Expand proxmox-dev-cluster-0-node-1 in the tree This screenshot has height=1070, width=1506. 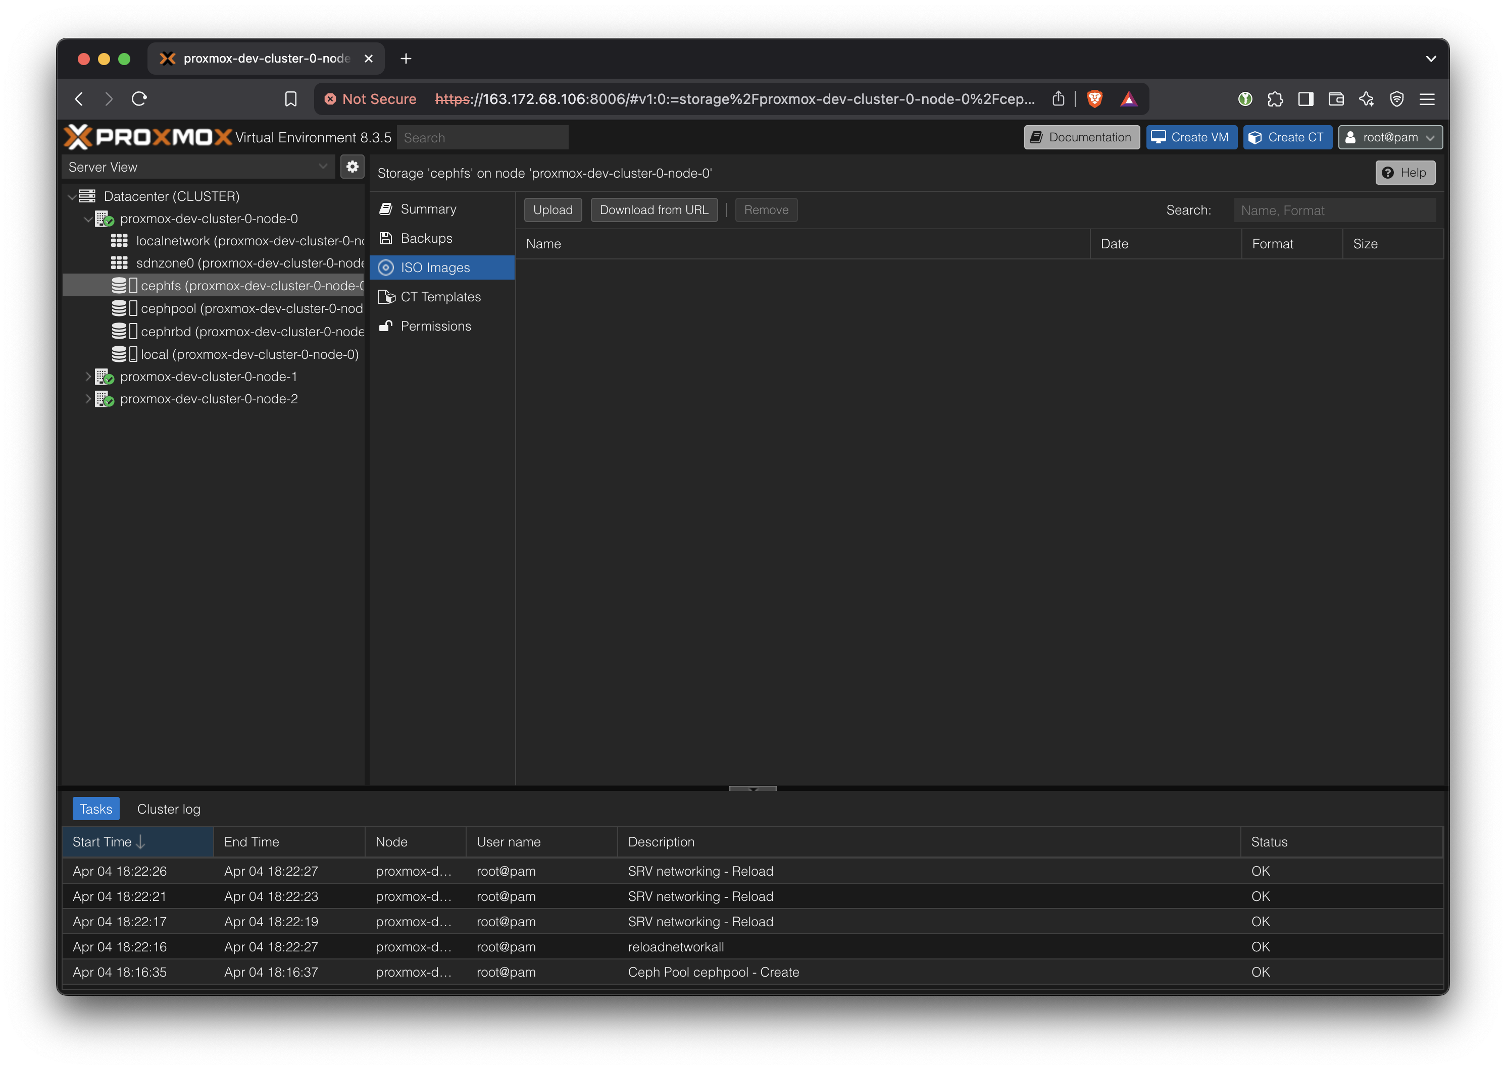(88, 377)
